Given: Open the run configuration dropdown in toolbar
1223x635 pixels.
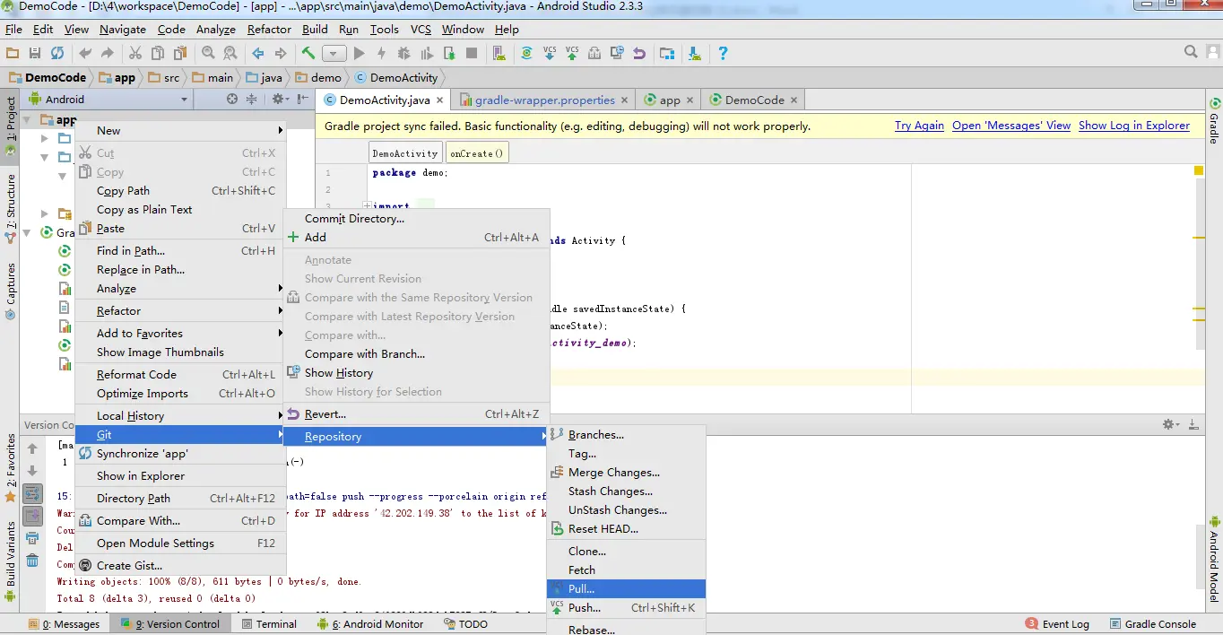Looking at the screenshot, I should (x=334, y=54).
